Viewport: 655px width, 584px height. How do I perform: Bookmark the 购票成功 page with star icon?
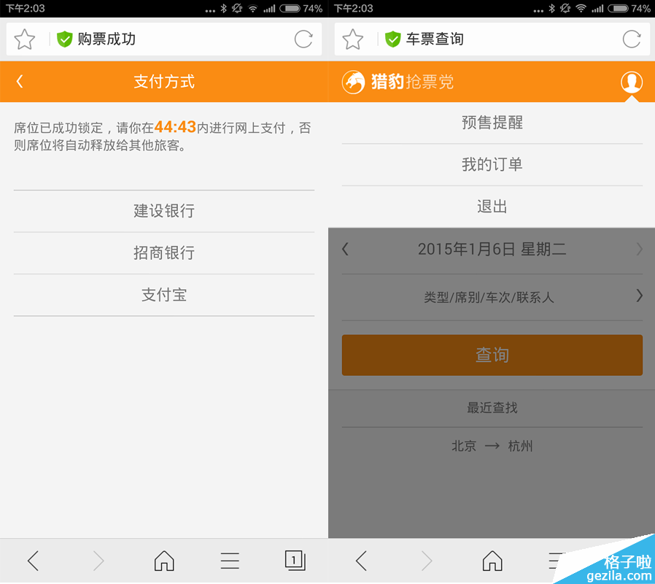click(x=25, y=39)
